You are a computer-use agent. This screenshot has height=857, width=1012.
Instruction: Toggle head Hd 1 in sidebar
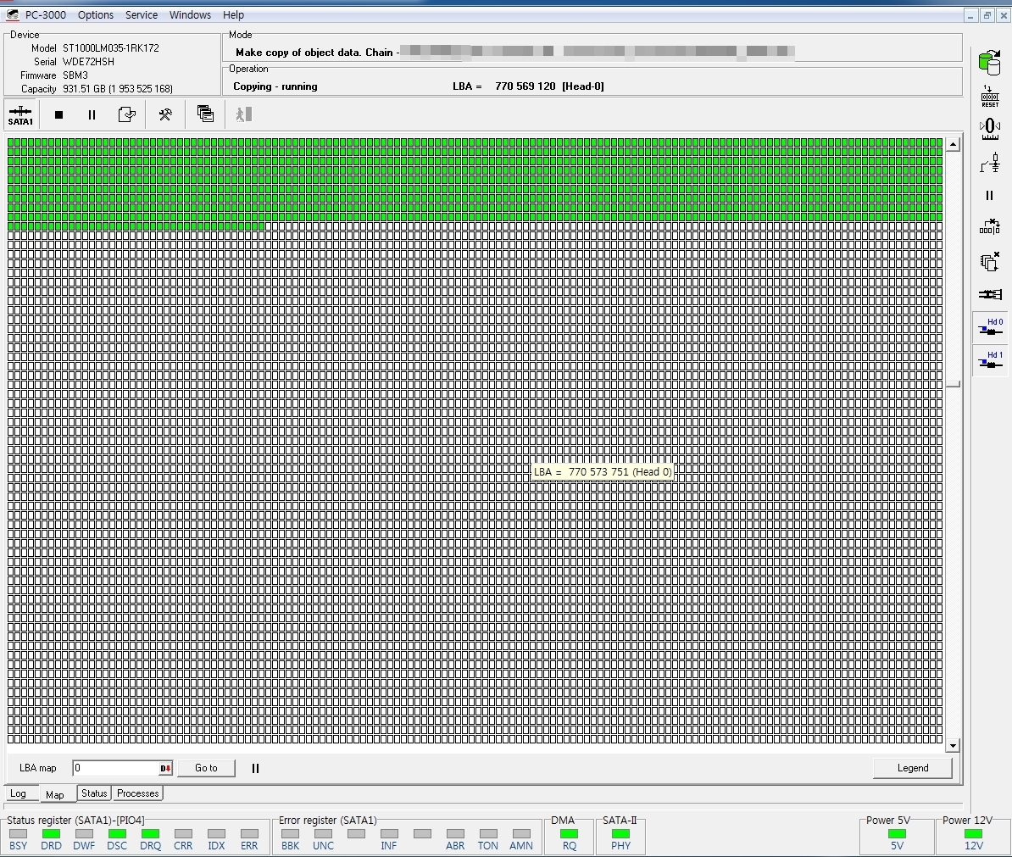pyautogui.click(x=991, y=359)
